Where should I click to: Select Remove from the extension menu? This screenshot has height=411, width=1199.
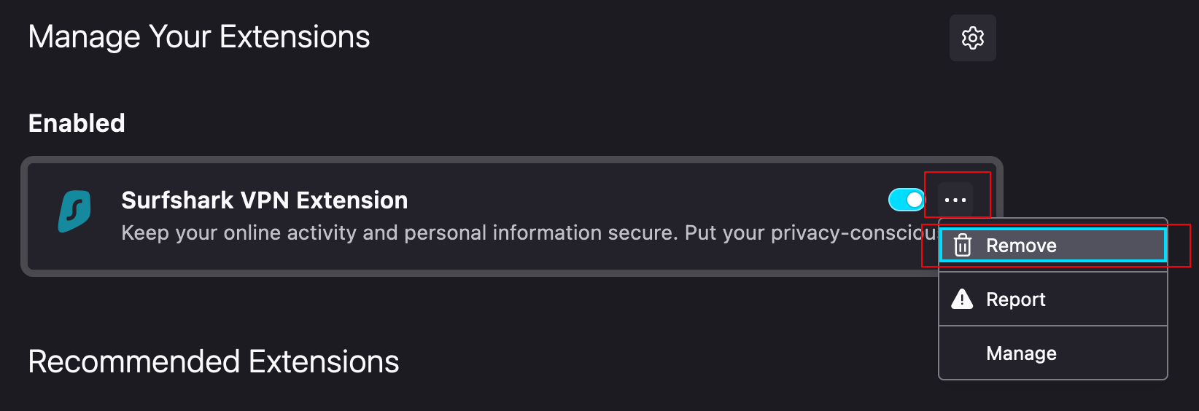(x=1052, y=246)
